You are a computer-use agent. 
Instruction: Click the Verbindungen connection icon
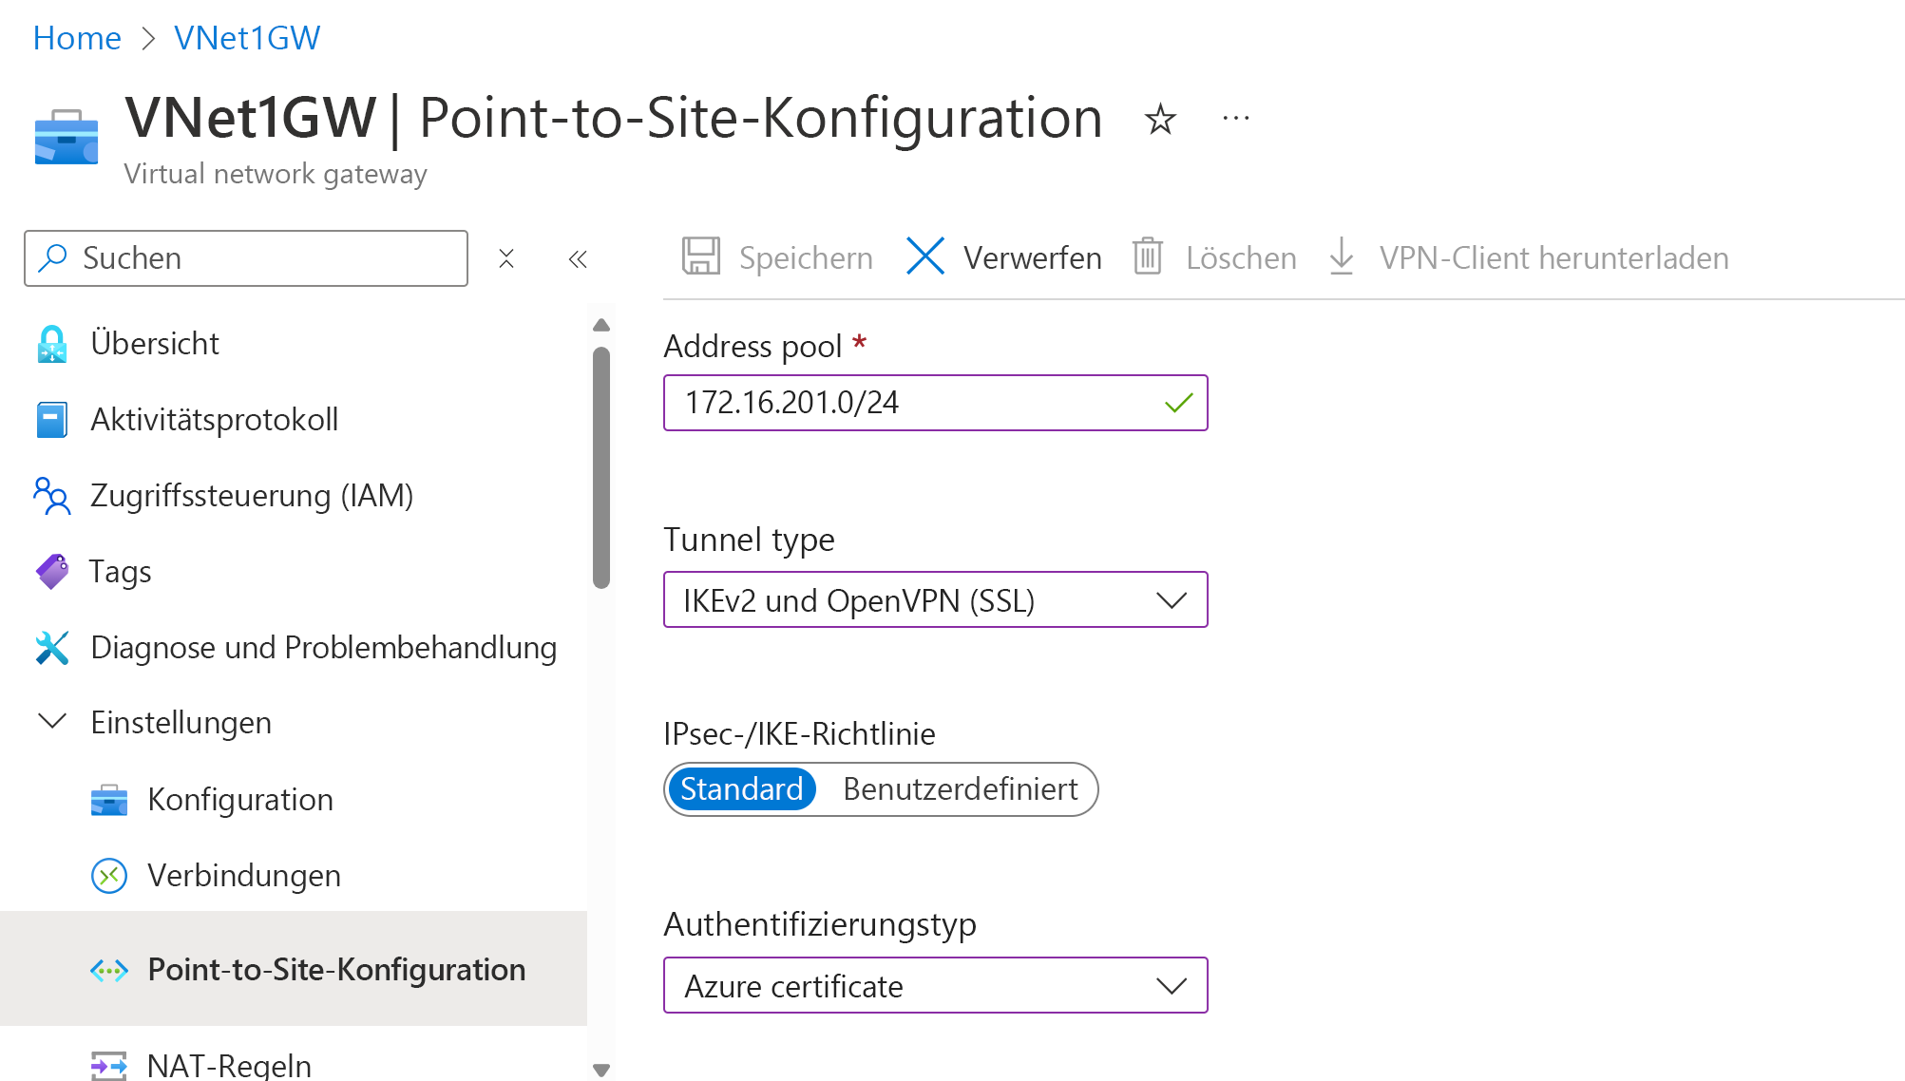point(109,876)
